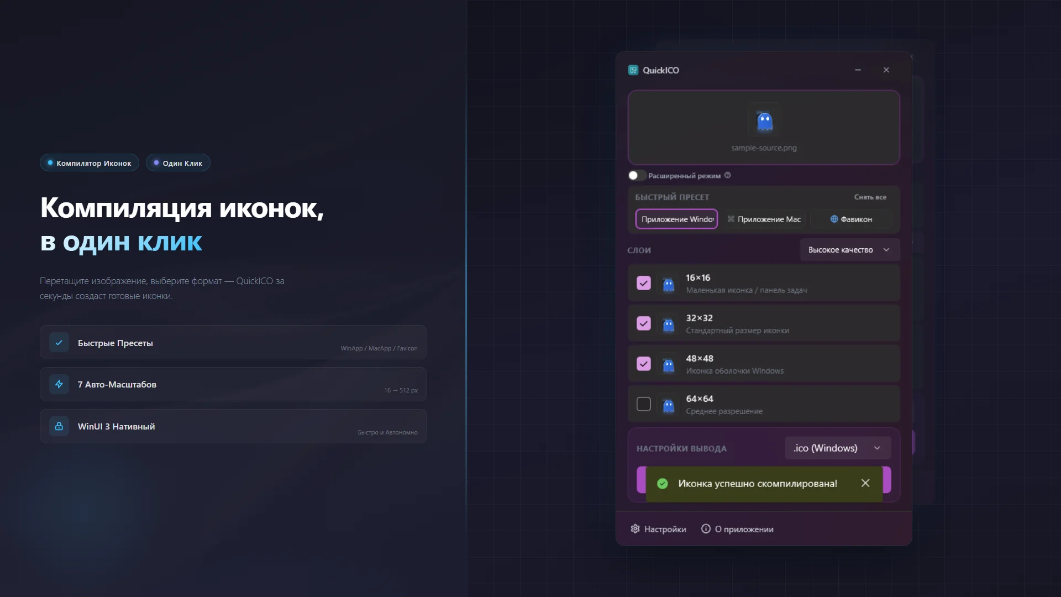Uncheck the 48×48 layer checkbox
The width and height of the screenshot is (1061, 597).
pos(644,364)
